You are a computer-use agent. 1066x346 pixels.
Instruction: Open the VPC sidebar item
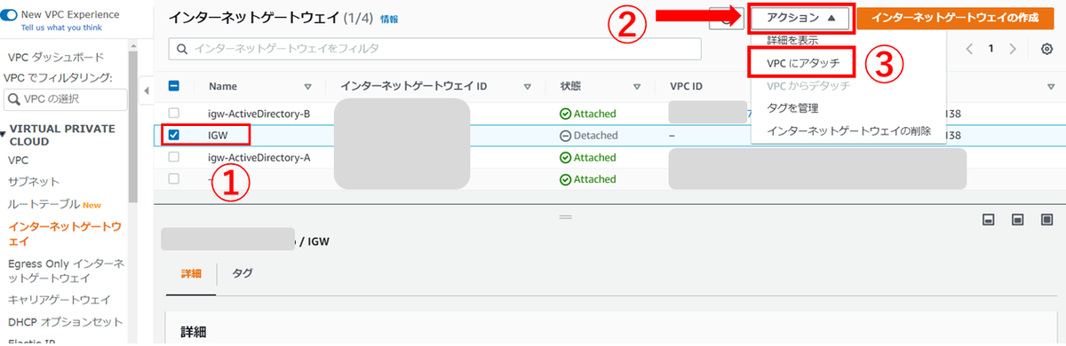tap(18, 161)
